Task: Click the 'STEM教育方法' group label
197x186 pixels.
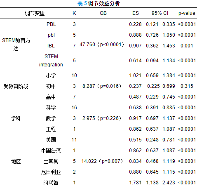Action: click(x=16, y=45)
